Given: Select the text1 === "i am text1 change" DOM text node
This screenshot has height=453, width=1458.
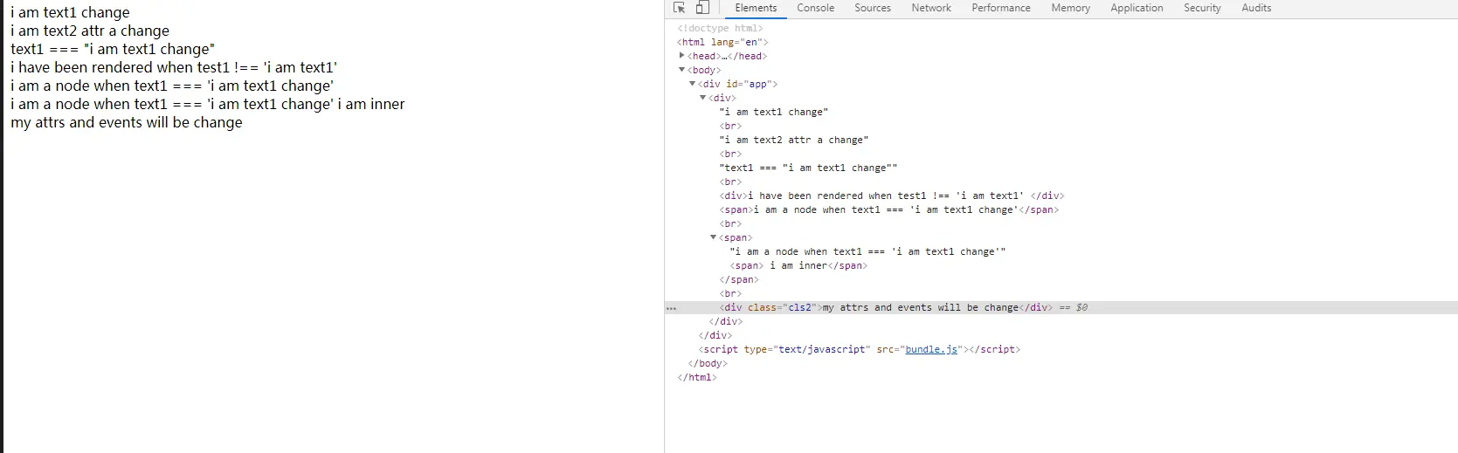Looking at the screenshot, I should coord(808,168).
